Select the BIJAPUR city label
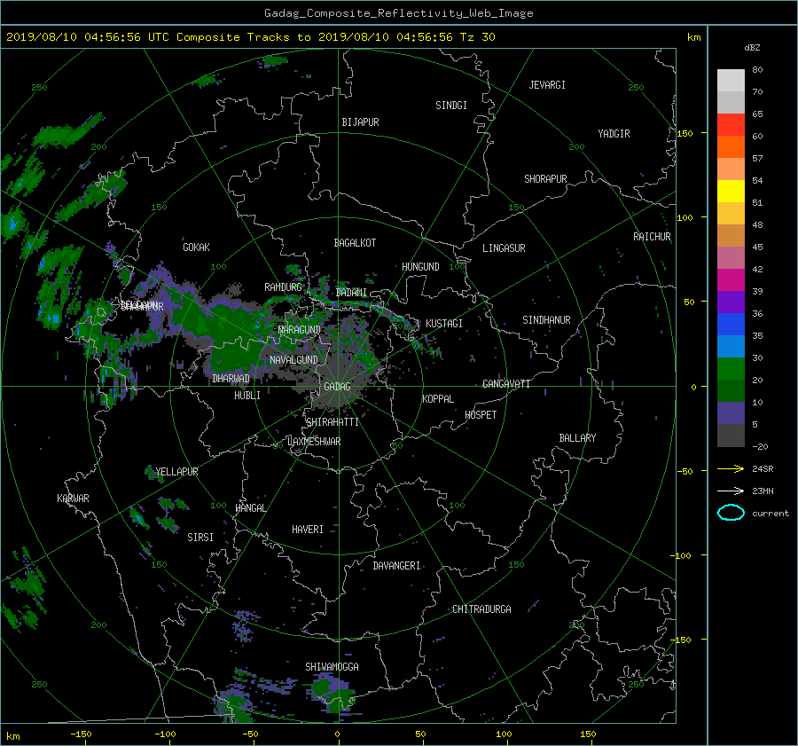The width and height of the screenshot is (798, 746). (x=360, y=122)
